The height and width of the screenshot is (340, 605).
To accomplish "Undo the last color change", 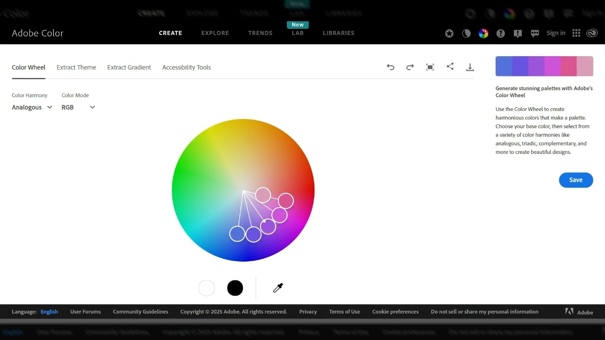I will click(x=390, y=67).
